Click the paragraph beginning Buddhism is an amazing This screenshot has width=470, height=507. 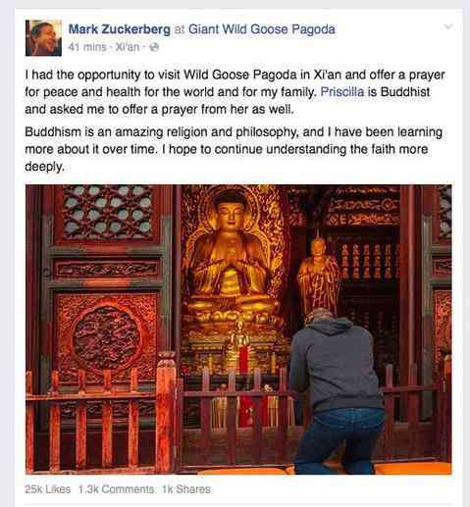pyautogui.click(x=234, y=149)
